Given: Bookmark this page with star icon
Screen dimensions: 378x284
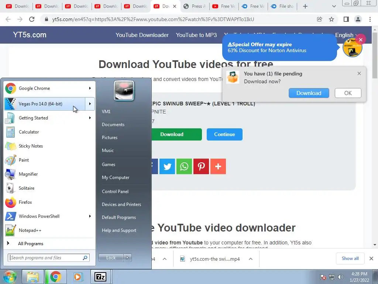Looking at the screenshot, I should pos(331,19).
